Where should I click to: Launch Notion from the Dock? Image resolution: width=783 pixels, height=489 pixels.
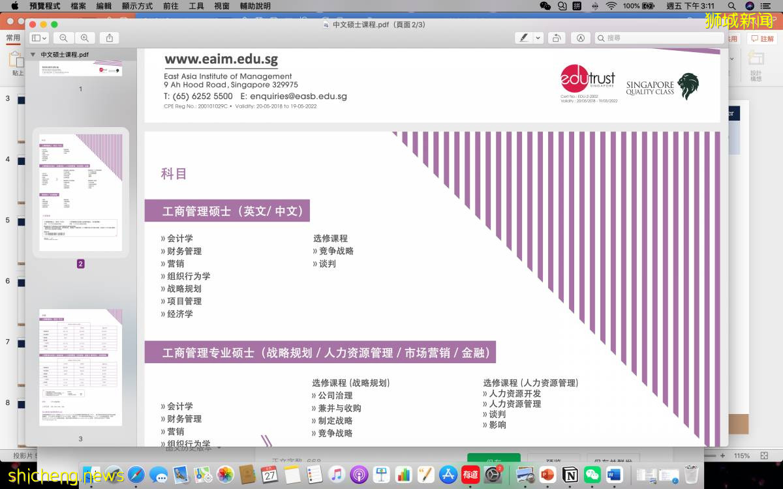pyautogui.click(x=570, y=475)
